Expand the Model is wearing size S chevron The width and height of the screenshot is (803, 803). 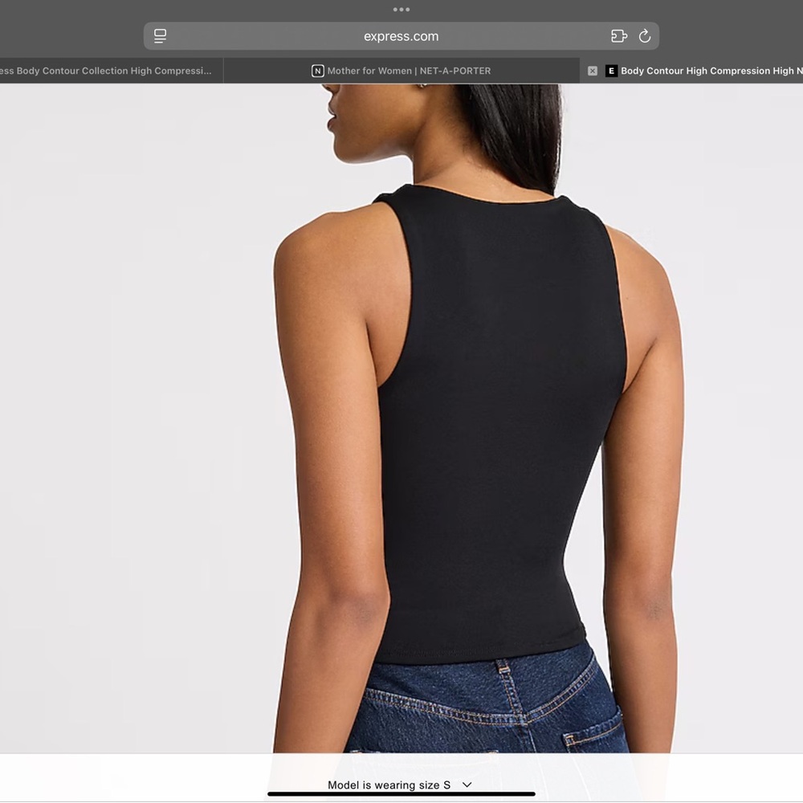[467, 785]
